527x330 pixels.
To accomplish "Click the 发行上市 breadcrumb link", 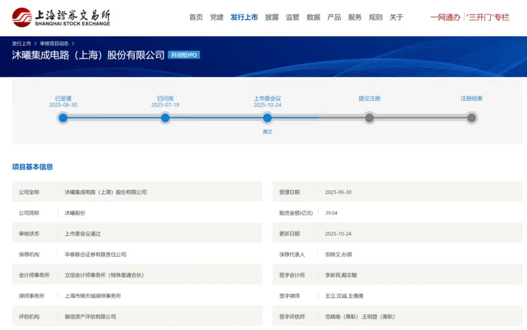I will (21, 43).
